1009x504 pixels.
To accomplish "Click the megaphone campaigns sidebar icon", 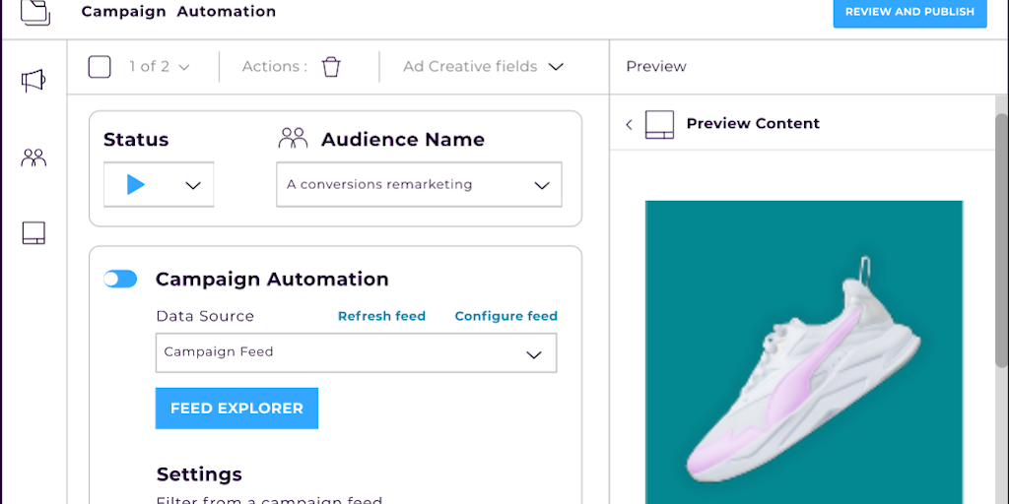I will point(34,81).
